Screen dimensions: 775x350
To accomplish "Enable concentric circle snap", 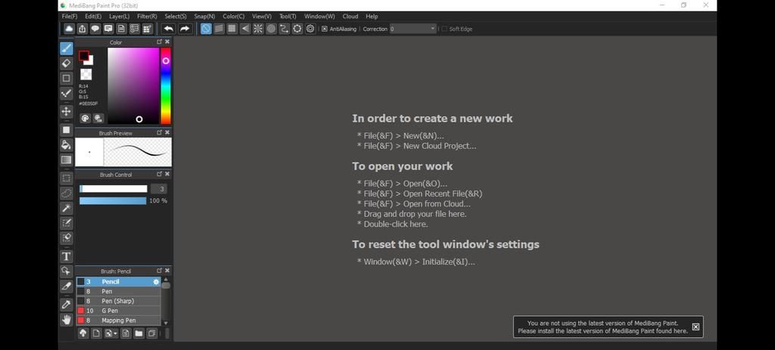I will coord(271,29).
